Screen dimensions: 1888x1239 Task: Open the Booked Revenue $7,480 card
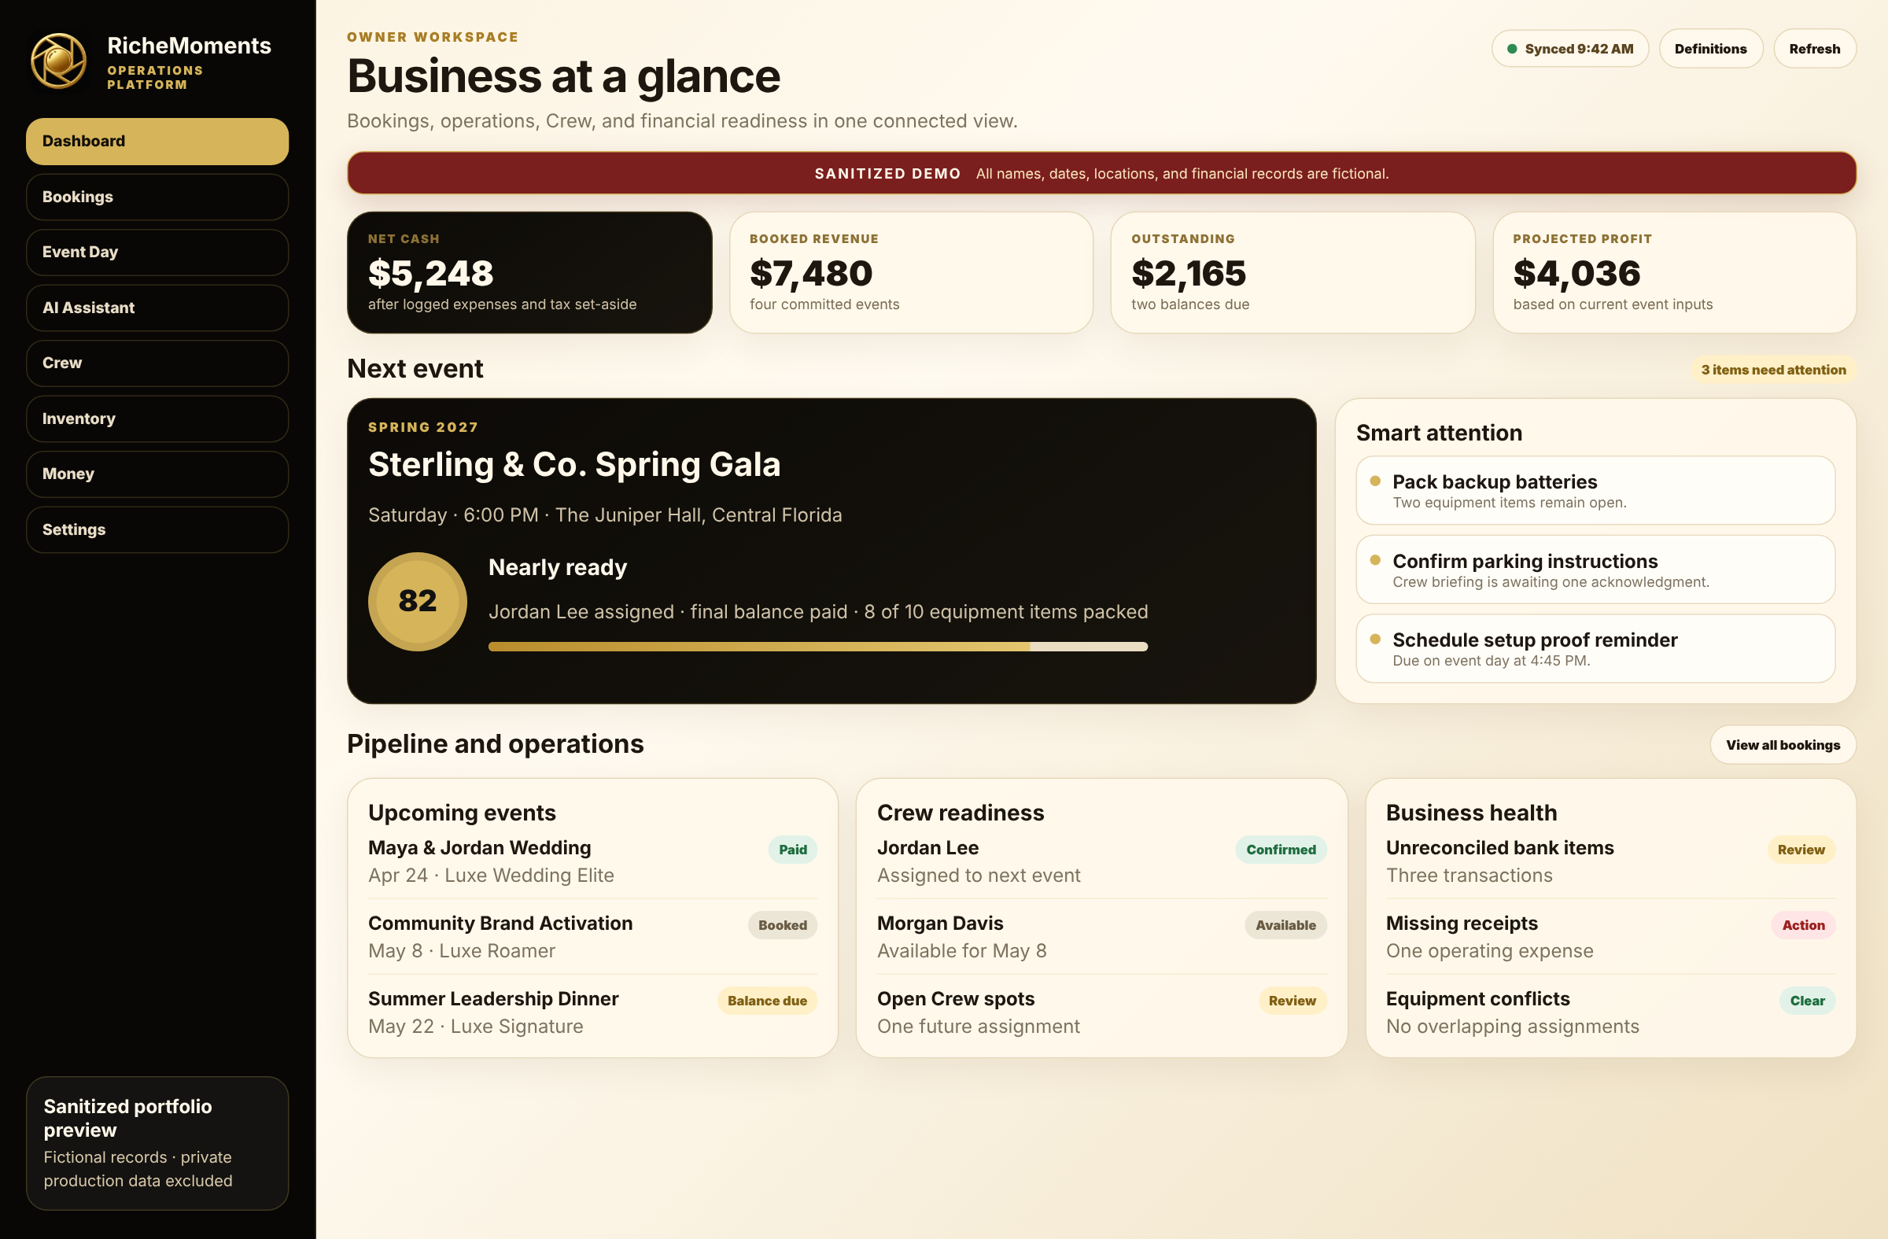pos(911,272)
